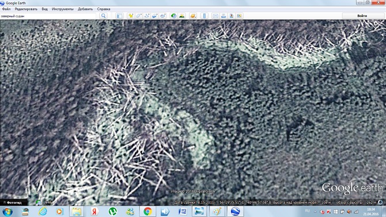Choose the Add Image Overlay icon

tap(155, 16)
